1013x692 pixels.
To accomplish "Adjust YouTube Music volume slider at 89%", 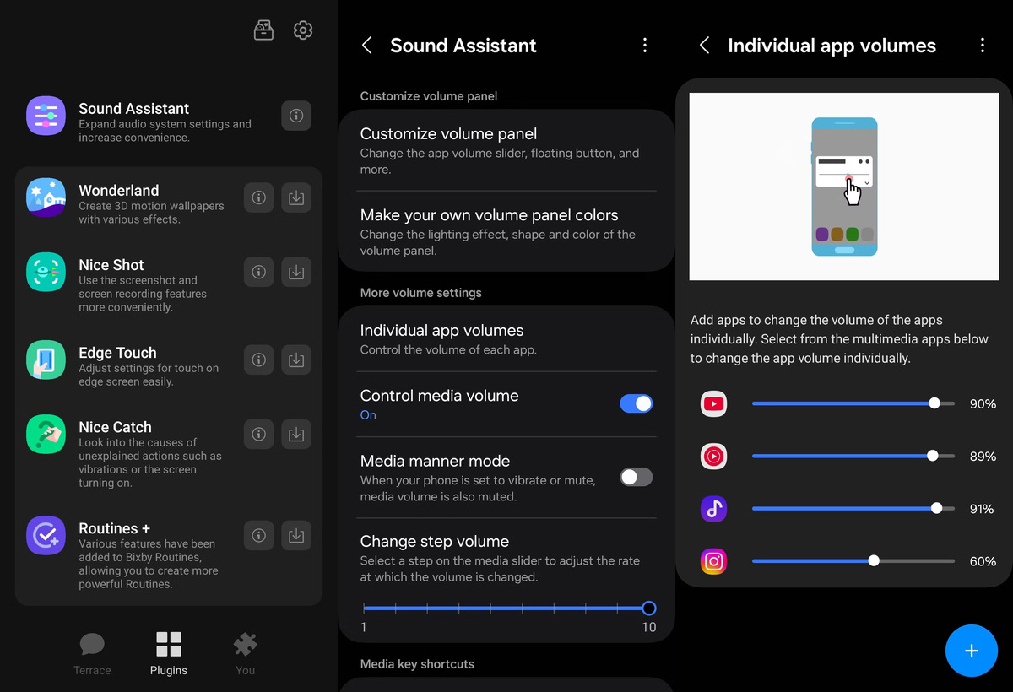I will (853, 456).
